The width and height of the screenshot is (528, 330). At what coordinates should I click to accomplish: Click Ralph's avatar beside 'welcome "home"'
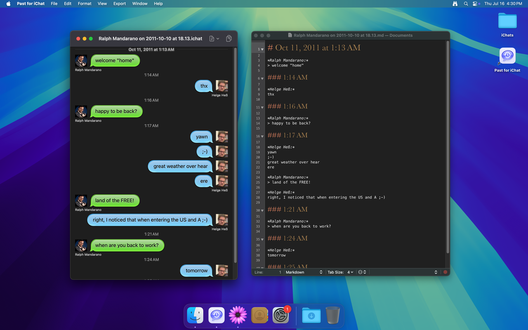click(81, 61)
